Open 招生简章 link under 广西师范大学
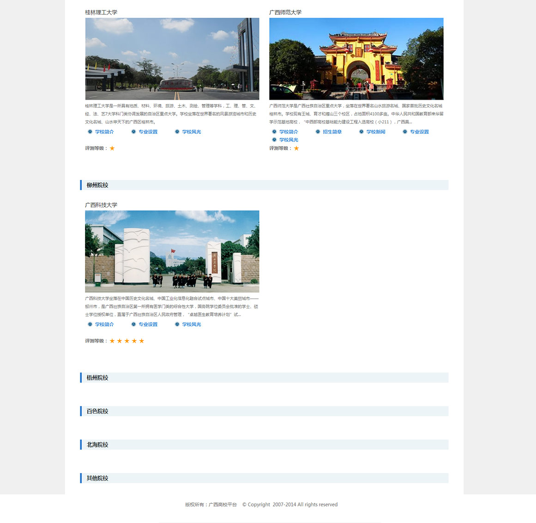This screenshot has height=523, width=536. [x=332, y=132]
